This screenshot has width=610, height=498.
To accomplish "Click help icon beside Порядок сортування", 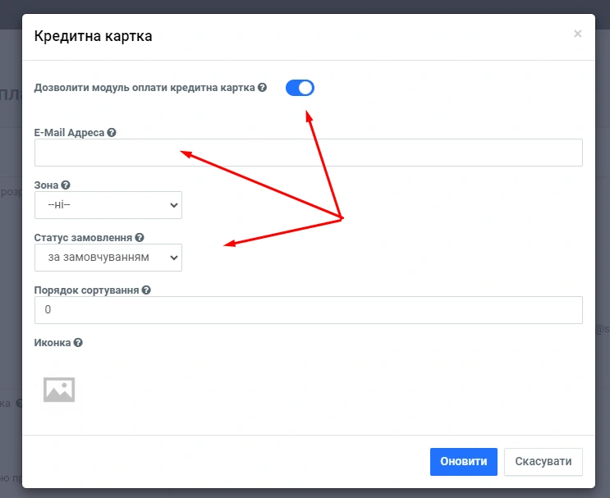I will (146, 290).
